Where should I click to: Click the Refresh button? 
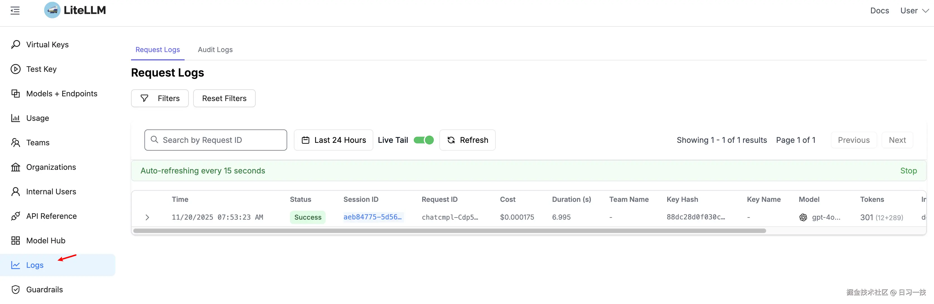(467, 140)
